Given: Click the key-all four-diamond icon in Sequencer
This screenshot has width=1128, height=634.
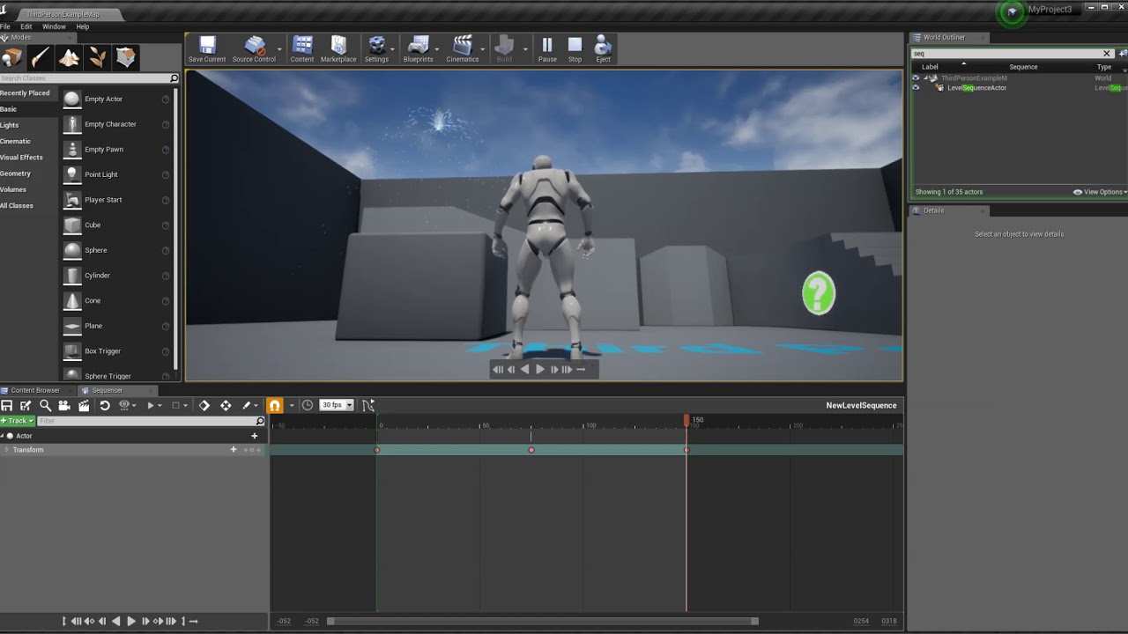Looking at the screenshot, I should [226, 405].
